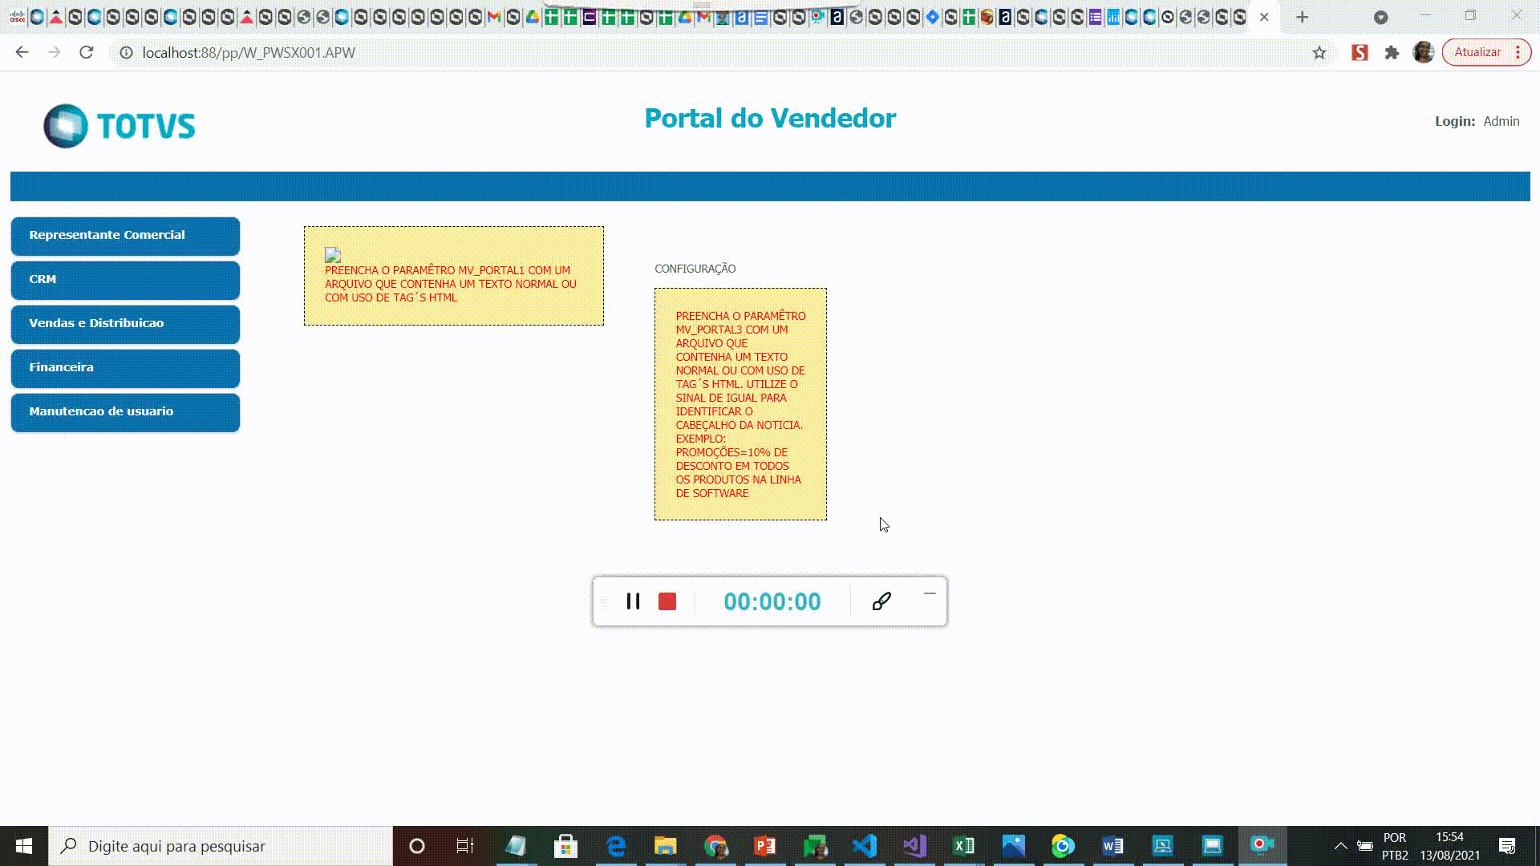This screenshot has width=1540, height=866.
Task: Click the browser forward arrow
Action: [x=54, y=52]
